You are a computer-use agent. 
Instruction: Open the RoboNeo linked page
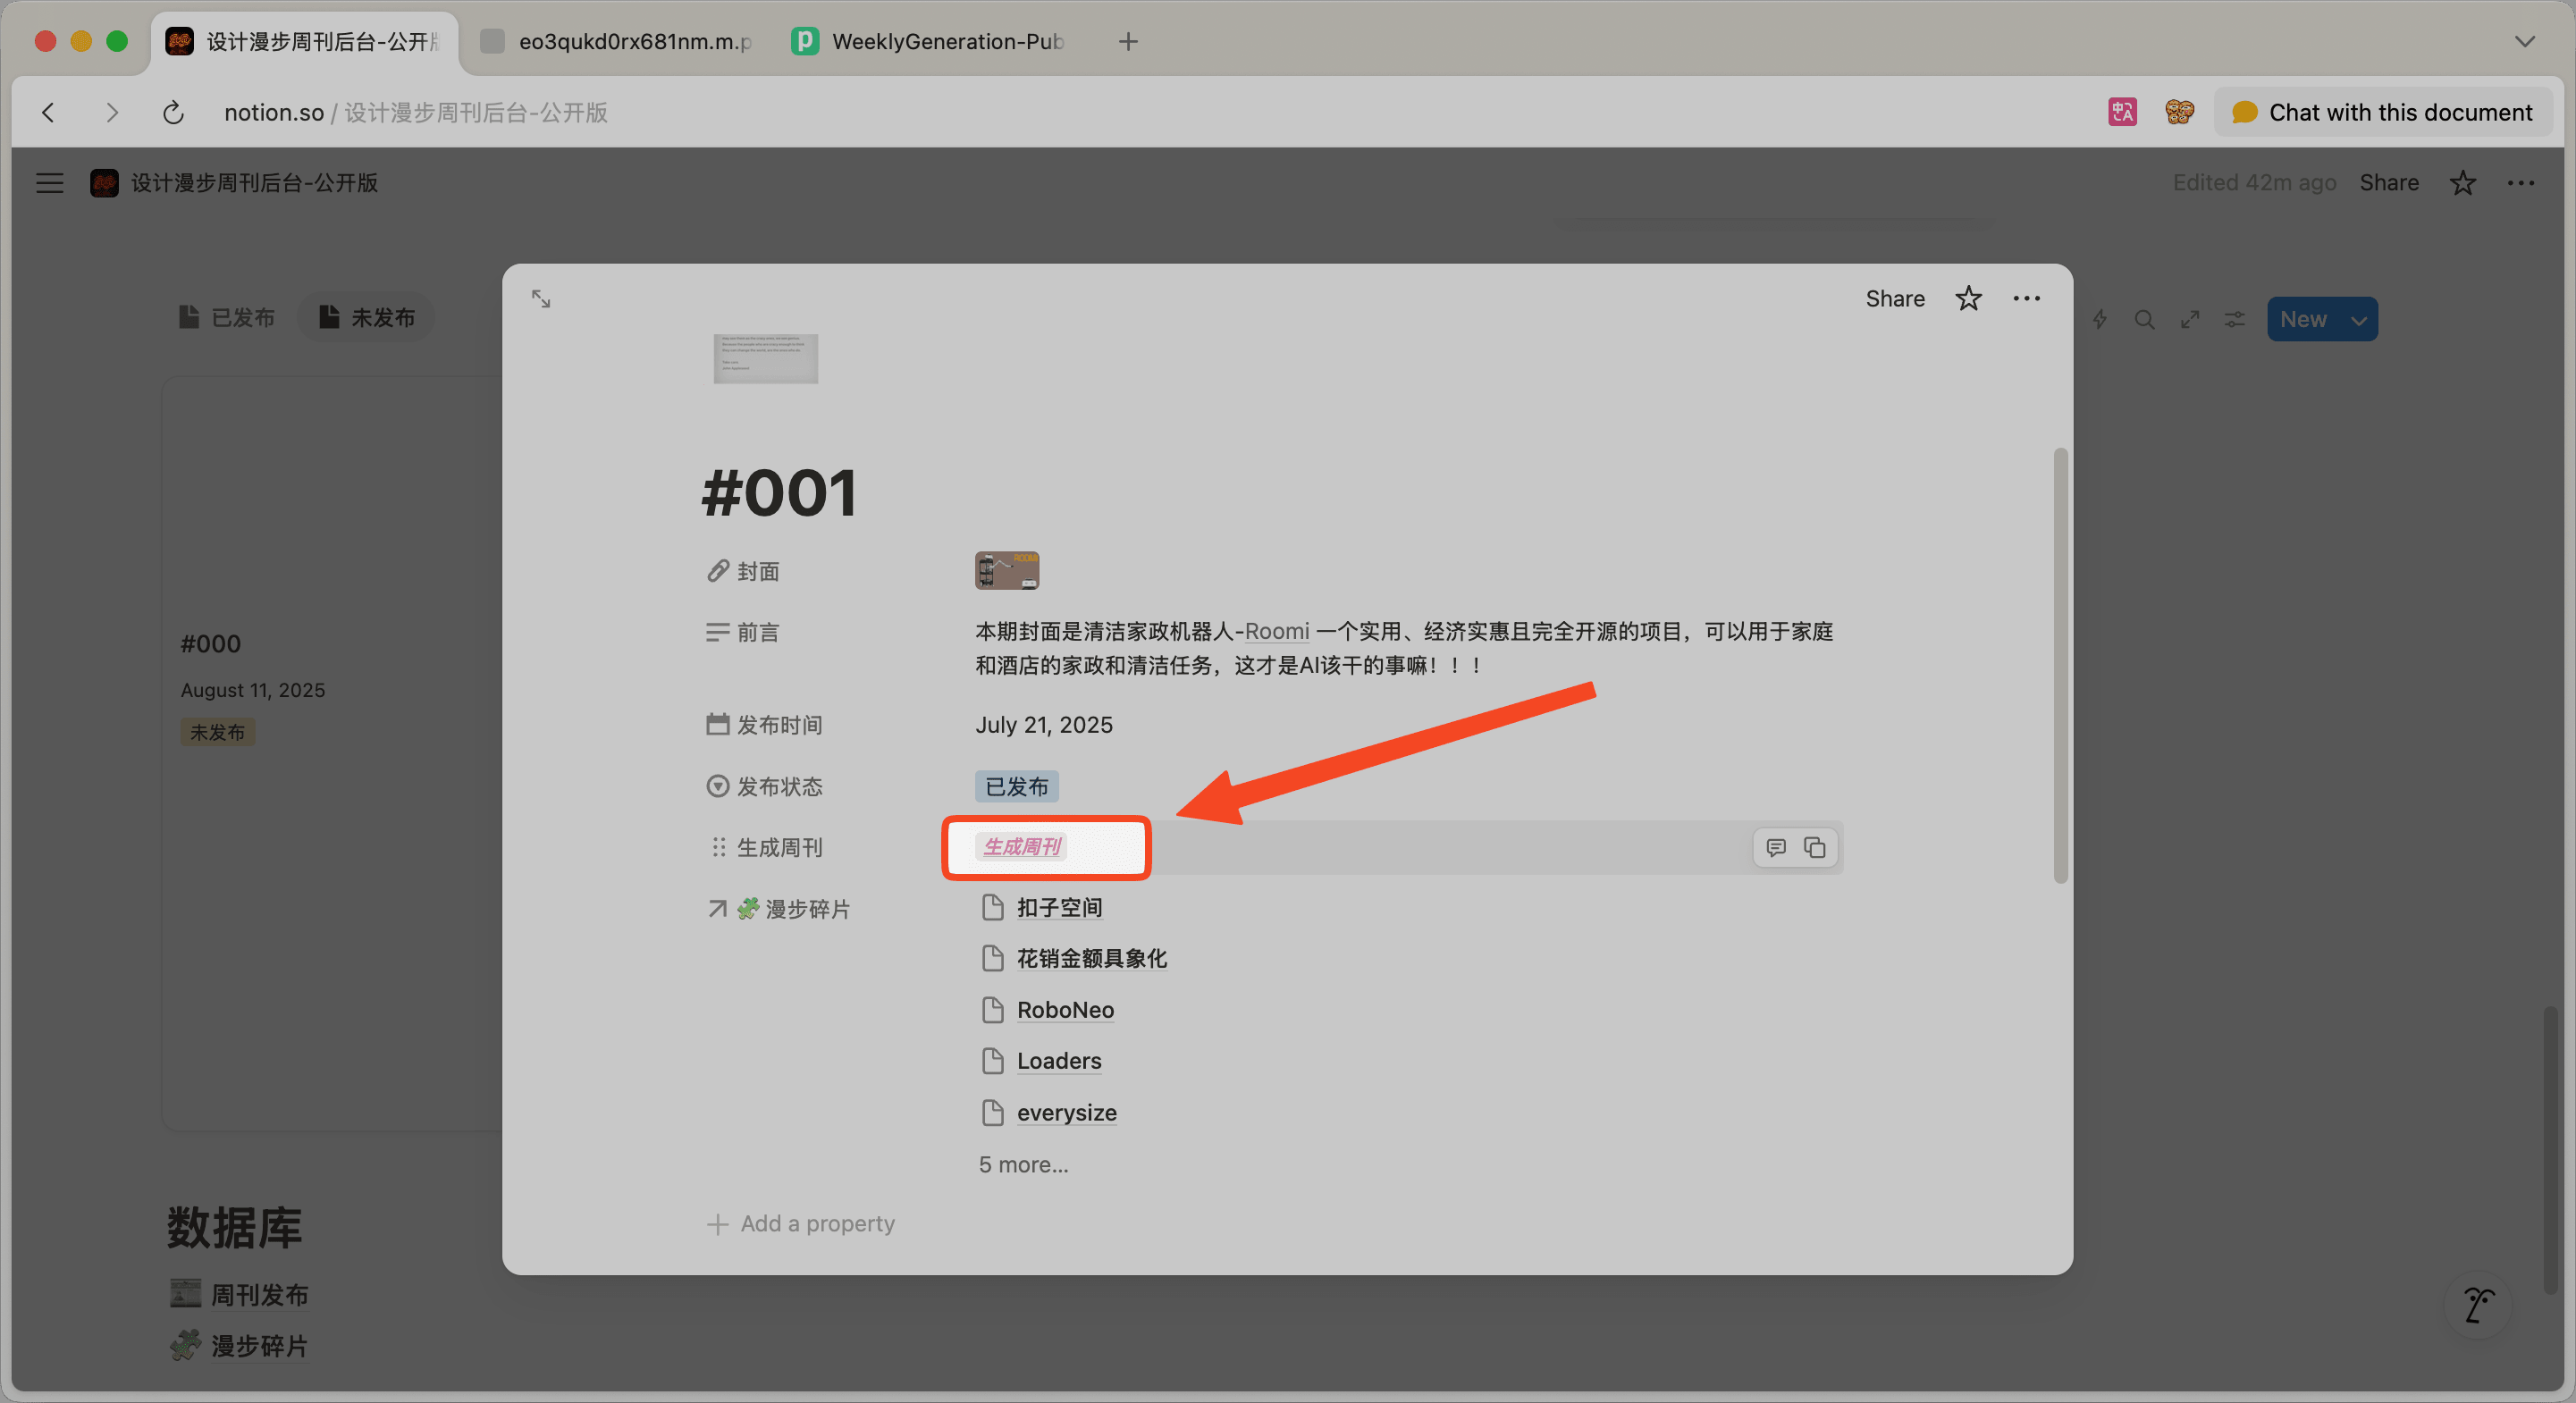(1064, 1009)
